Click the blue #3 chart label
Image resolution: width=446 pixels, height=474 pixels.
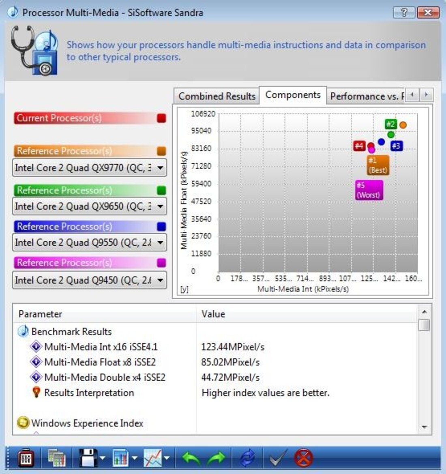[396, 146]
